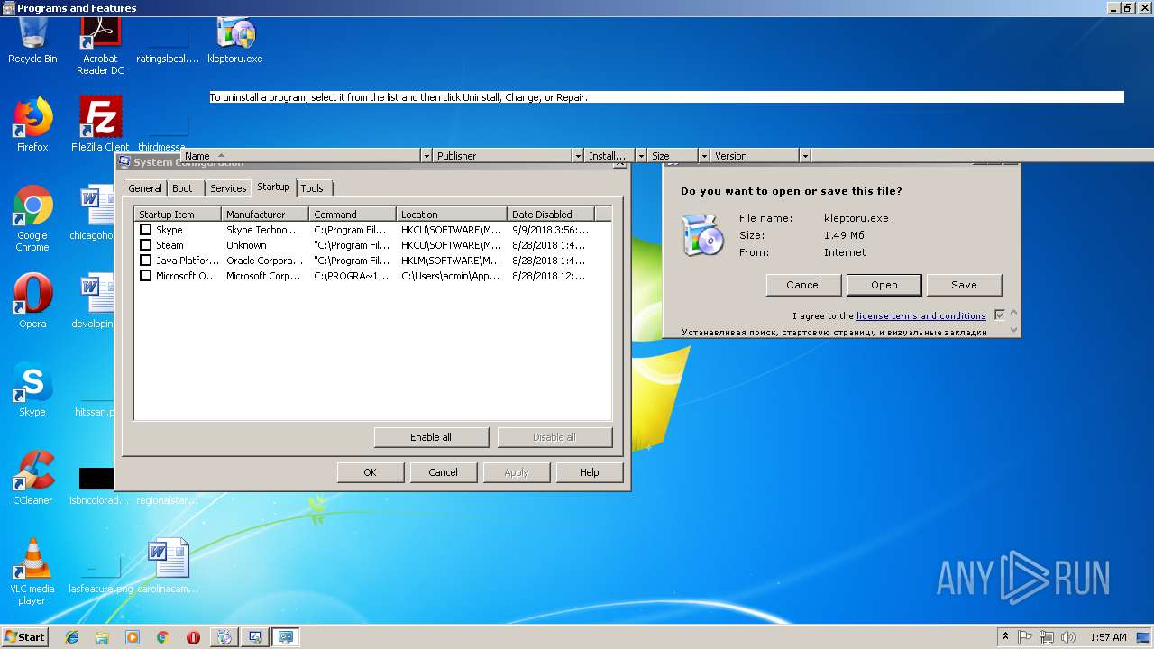
Task: Open the Installed On column dropdown arrow
Action: coord(641,156)
